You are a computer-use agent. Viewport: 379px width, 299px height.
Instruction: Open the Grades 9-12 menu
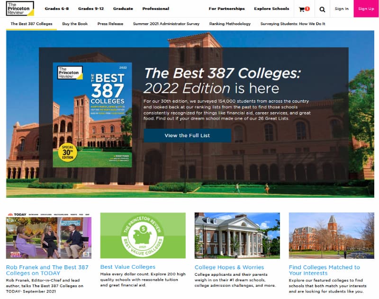point(91,9)
